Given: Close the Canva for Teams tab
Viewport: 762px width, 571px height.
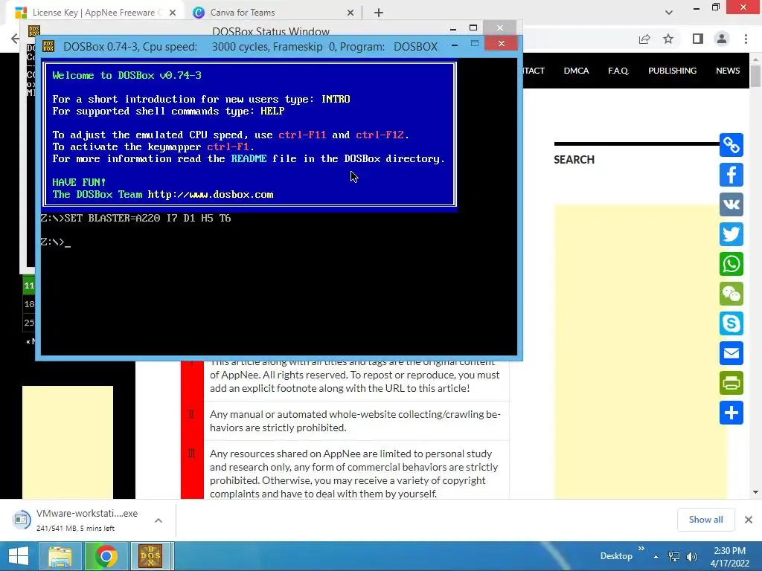Looking at the screenshot, I should tap(350, 13).
